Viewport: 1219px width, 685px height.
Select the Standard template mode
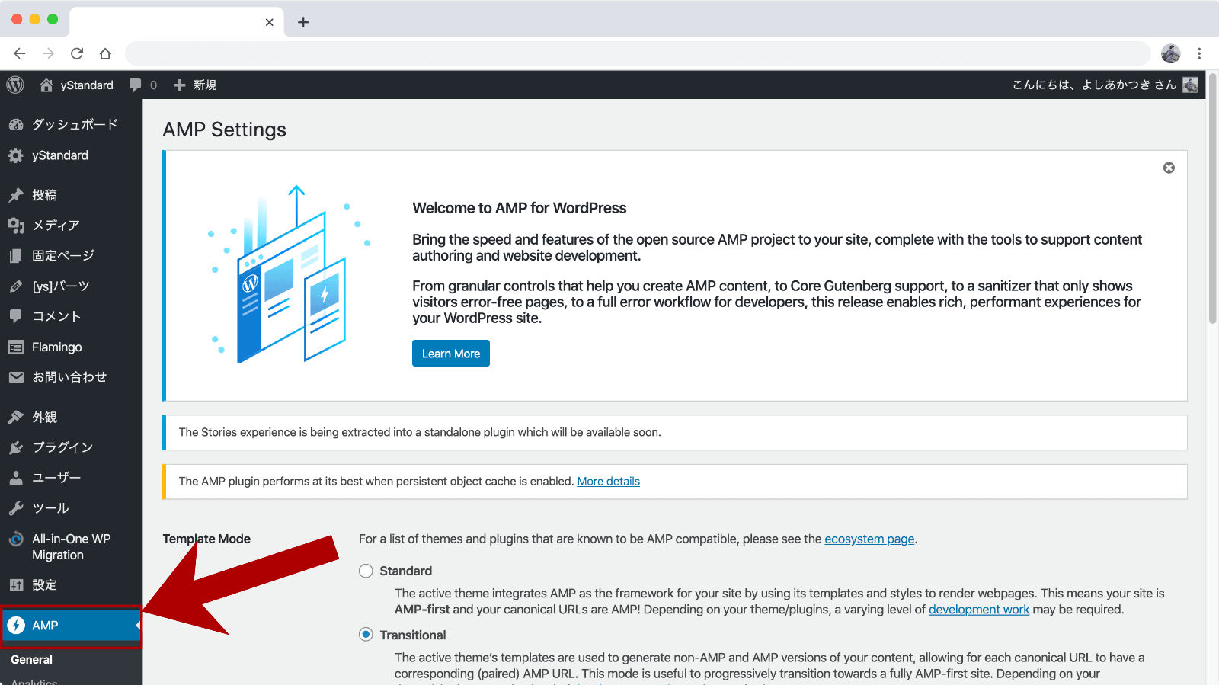[366, 571]
